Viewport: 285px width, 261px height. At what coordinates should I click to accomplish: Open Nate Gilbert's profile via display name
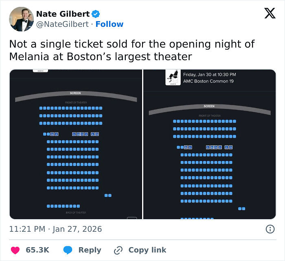coord(63,14)
